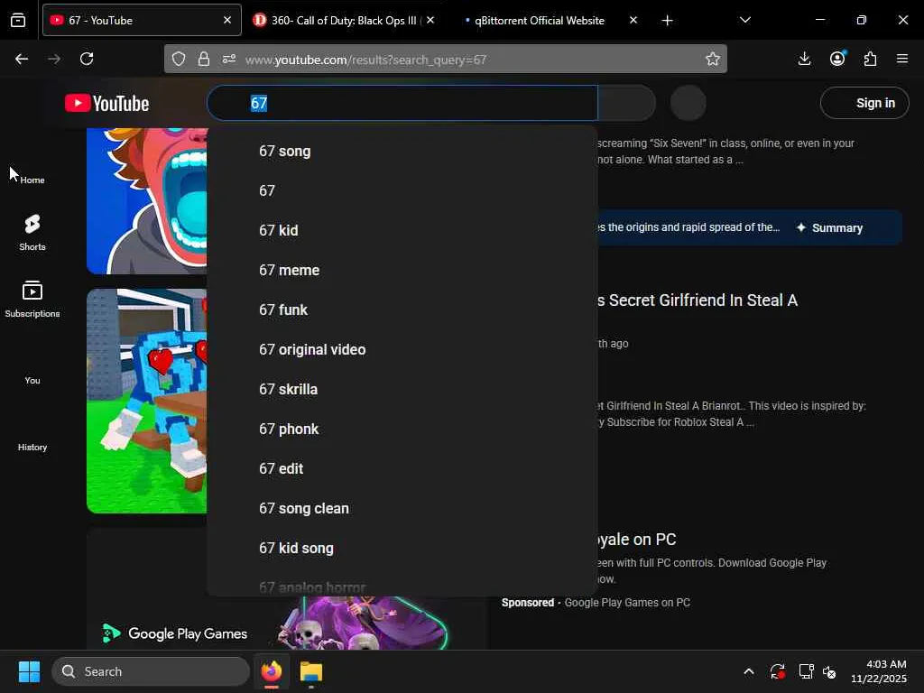
Task: Open the Firefox View icon
Action: [x=18, y=21]
